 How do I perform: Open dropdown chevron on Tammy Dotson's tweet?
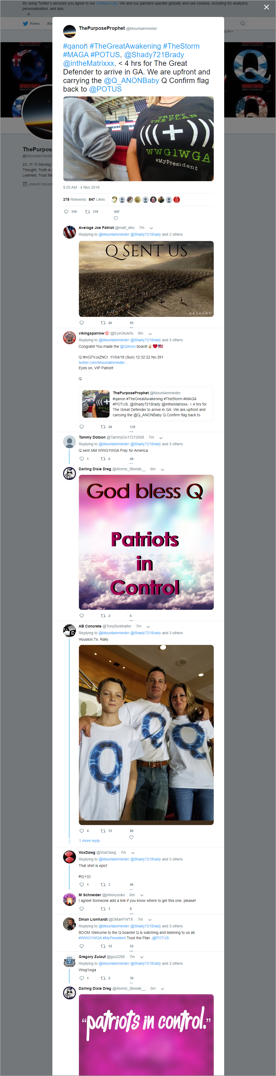click(161, 438)
